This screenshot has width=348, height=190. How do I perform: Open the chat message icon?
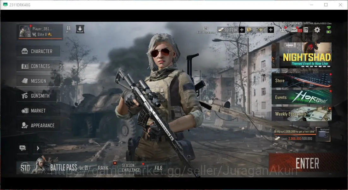pyautogui.click(x=23, y=148)
